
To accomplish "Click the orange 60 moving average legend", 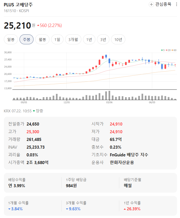I will [174, 50].
